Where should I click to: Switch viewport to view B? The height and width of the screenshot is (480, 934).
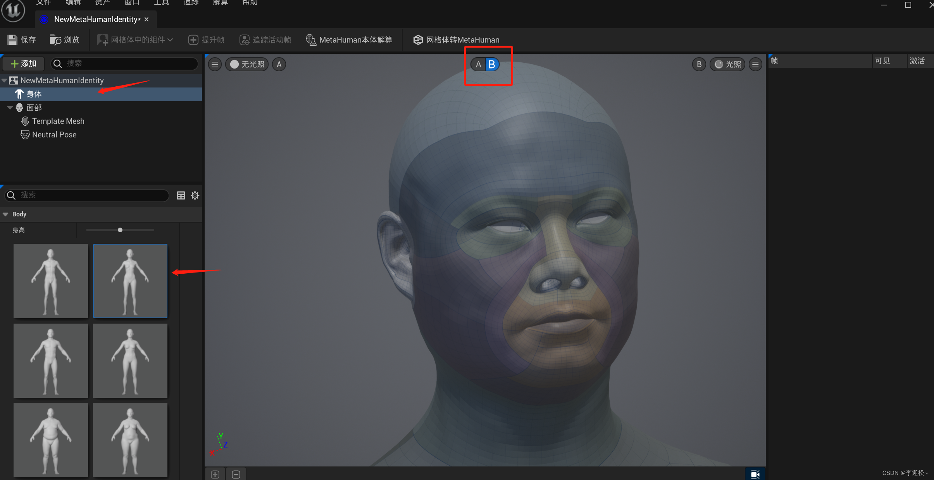tap(492, 64)
